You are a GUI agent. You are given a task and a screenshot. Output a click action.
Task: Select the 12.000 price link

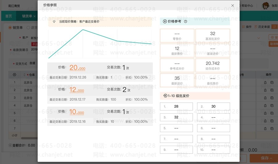(x=77, y=90)
